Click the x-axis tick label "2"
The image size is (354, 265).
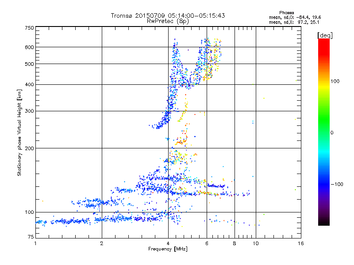102,243
